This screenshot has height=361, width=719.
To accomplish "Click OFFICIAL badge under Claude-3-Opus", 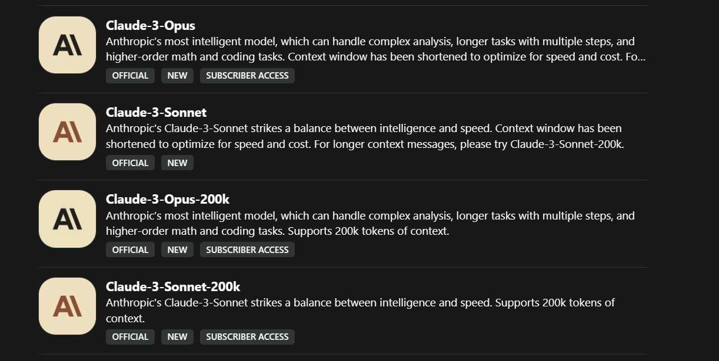I will tap(130, 76).
